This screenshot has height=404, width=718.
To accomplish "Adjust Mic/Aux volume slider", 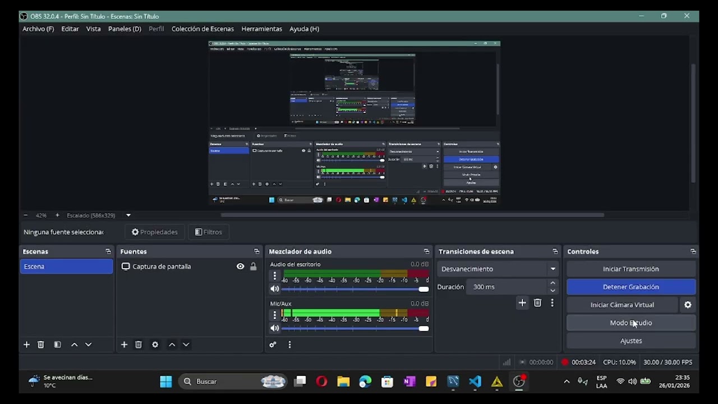I will (355, 328).
